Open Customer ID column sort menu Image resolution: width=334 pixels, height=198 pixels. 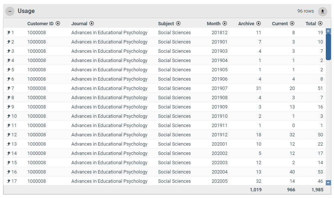(x=58, y=23)
